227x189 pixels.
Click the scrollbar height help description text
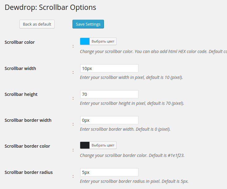point(132,103)
